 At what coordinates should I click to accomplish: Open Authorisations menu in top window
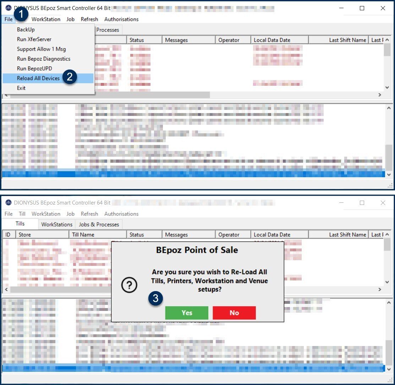point(121,19)
